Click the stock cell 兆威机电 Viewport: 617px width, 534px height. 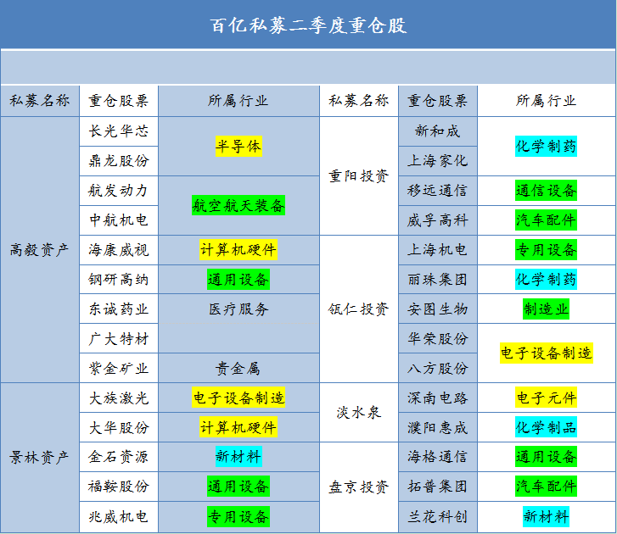click(119, 517)
